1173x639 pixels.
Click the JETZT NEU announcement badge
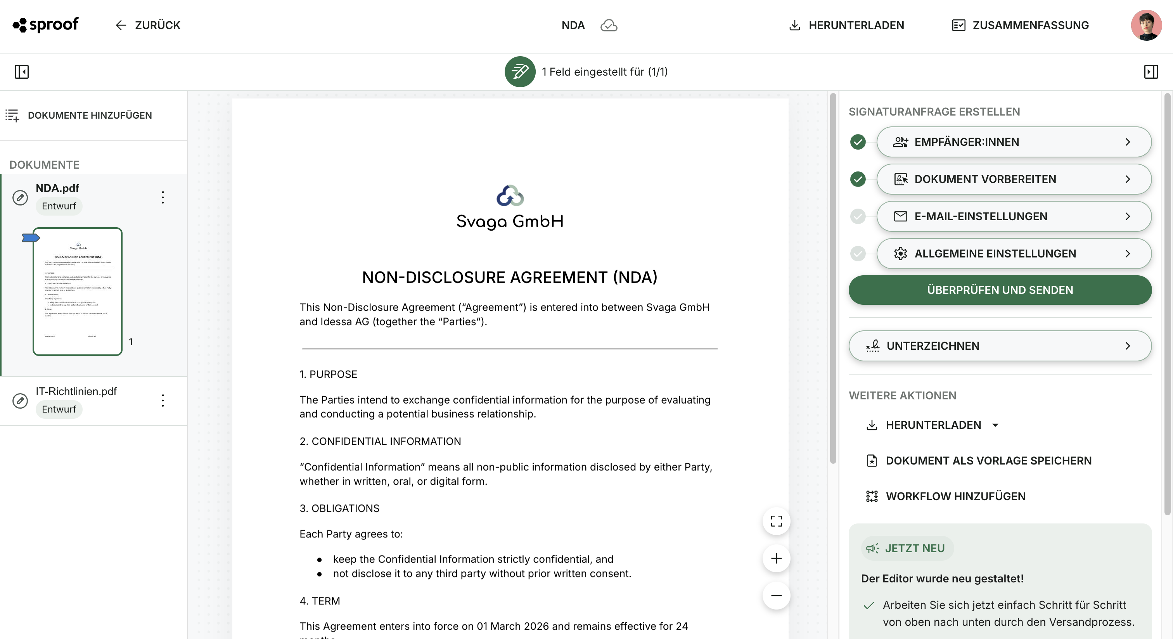(x=906, y=548)
